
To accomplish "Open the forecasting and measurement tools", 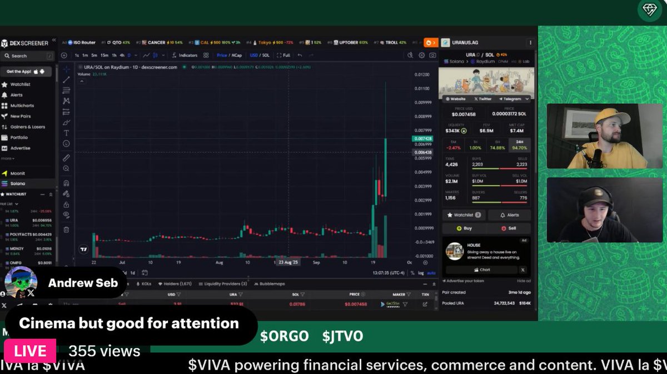I will (66, 112).
